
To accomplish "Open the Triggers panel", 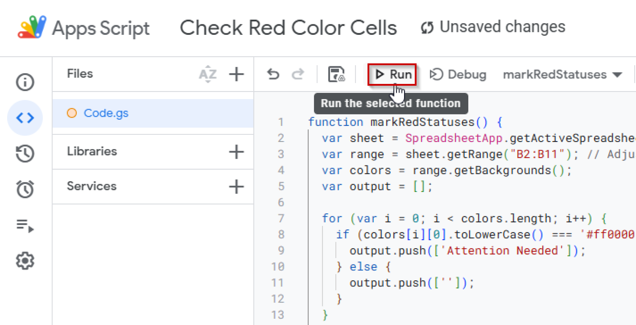I will point(25,189).
